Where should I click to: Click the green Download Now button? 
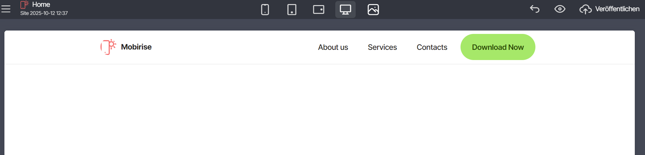click(x=498, y=47)
